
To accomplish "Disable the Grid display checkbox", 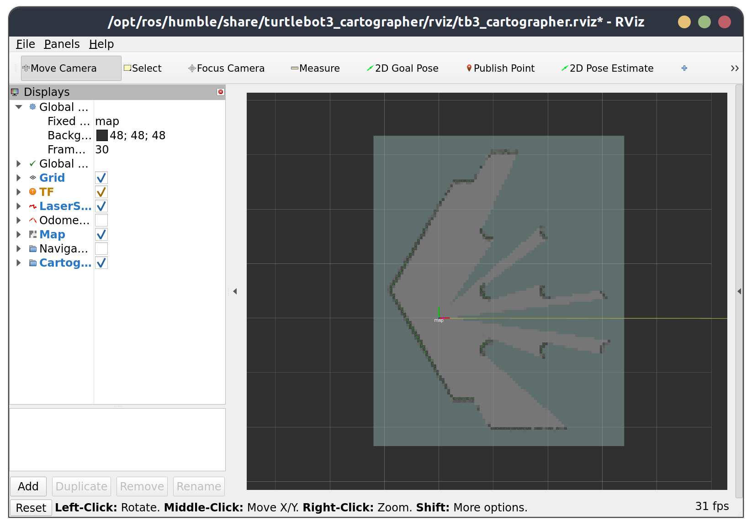I will 101,178.
